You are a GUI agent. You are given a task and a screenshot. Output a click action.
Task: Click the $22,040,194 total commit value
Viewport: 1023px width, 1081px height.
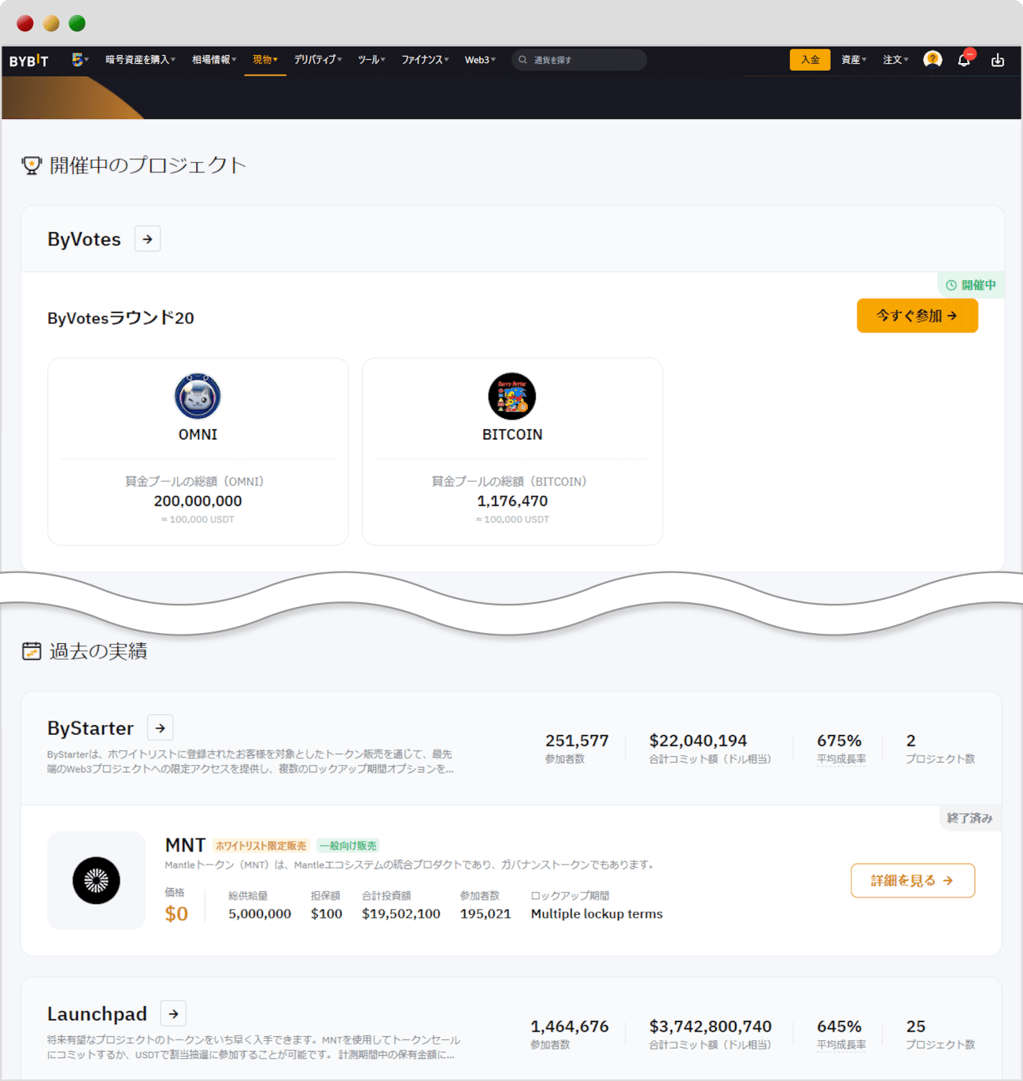[x=698, y=741]
